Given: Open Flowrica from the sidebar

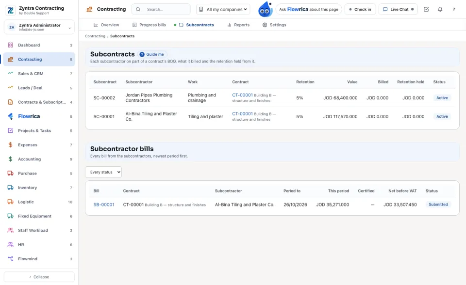Looking at the screenshot, I should 39,116.
